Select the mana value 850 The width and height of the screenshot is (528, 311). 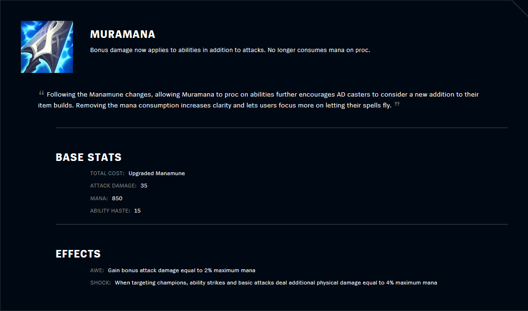[117, 198]
